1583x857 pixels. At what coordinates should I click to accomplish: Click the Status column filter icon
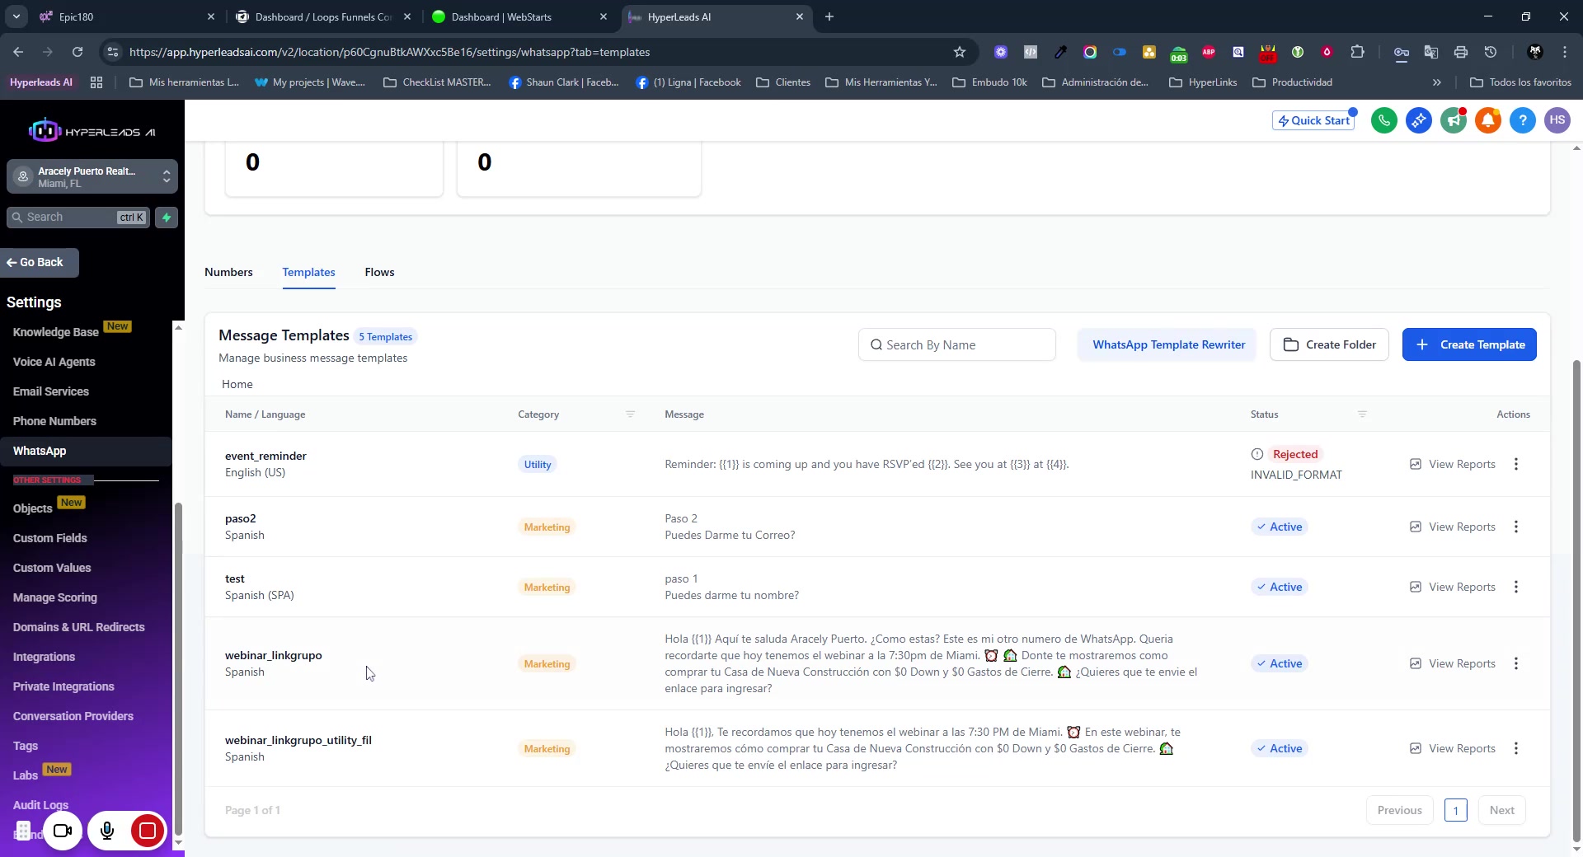[1362, 414]
